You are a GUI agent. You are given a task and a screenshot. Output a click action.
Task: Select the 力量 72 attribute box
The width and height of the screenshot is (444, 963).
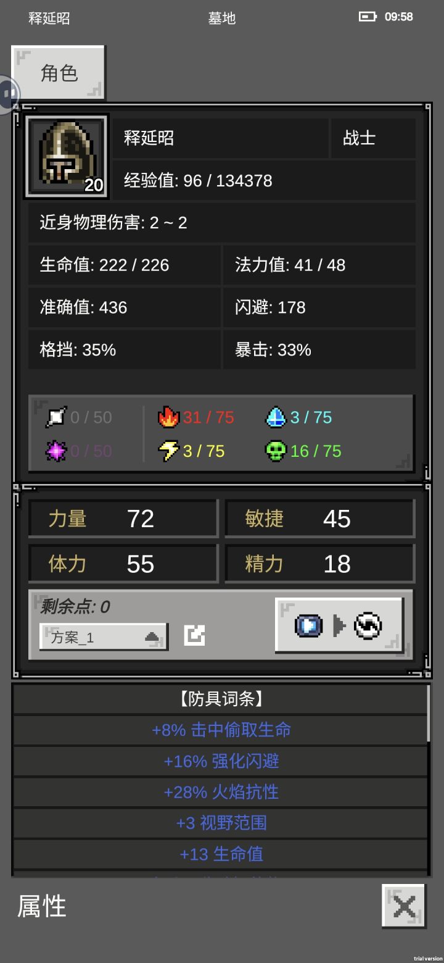tap(123, 519)
